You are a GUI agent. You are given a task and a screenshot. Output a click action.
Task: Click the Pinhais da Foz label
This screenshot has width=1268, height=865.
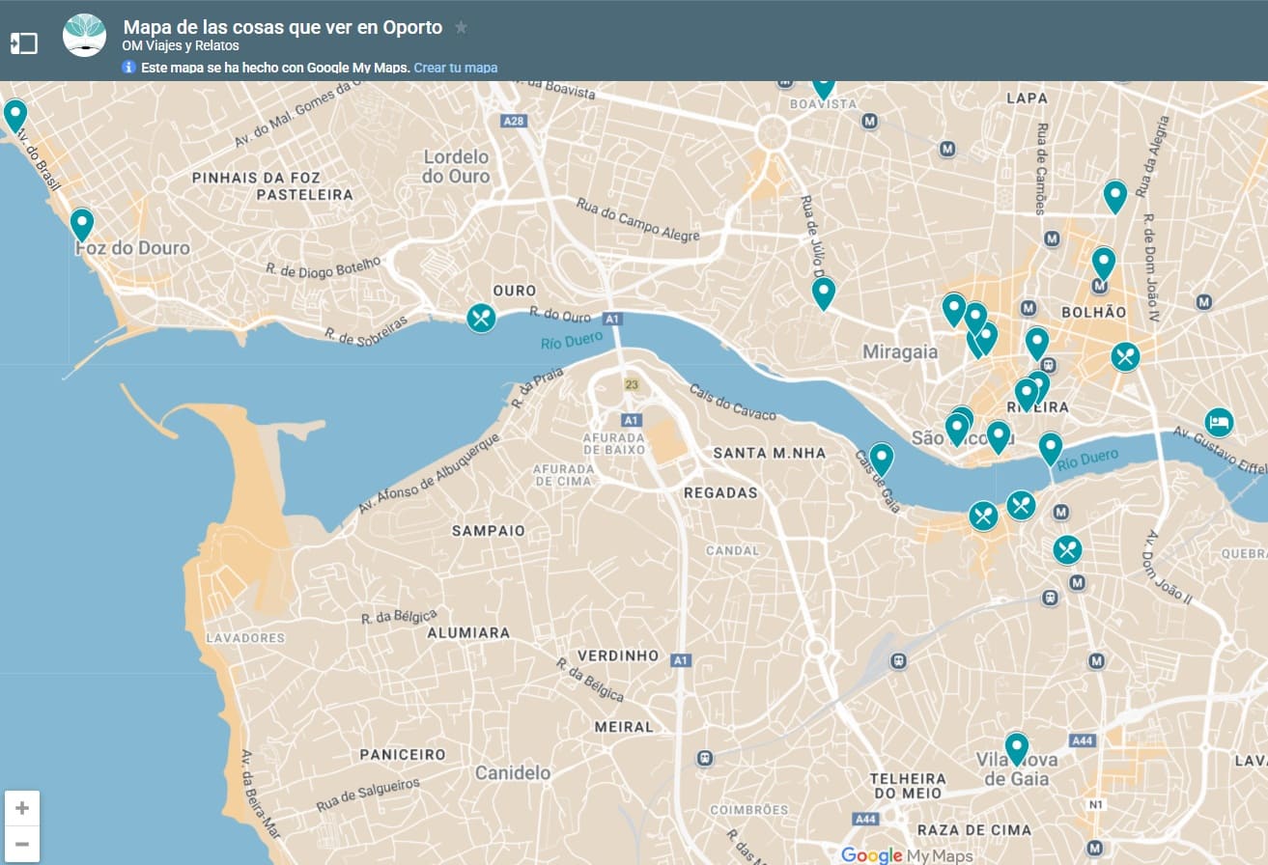(x=256, y=178)
